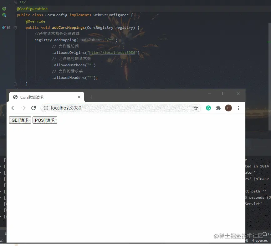Click the GET请求 button
This screenshot has height=246, width=271.
(20, 120)
